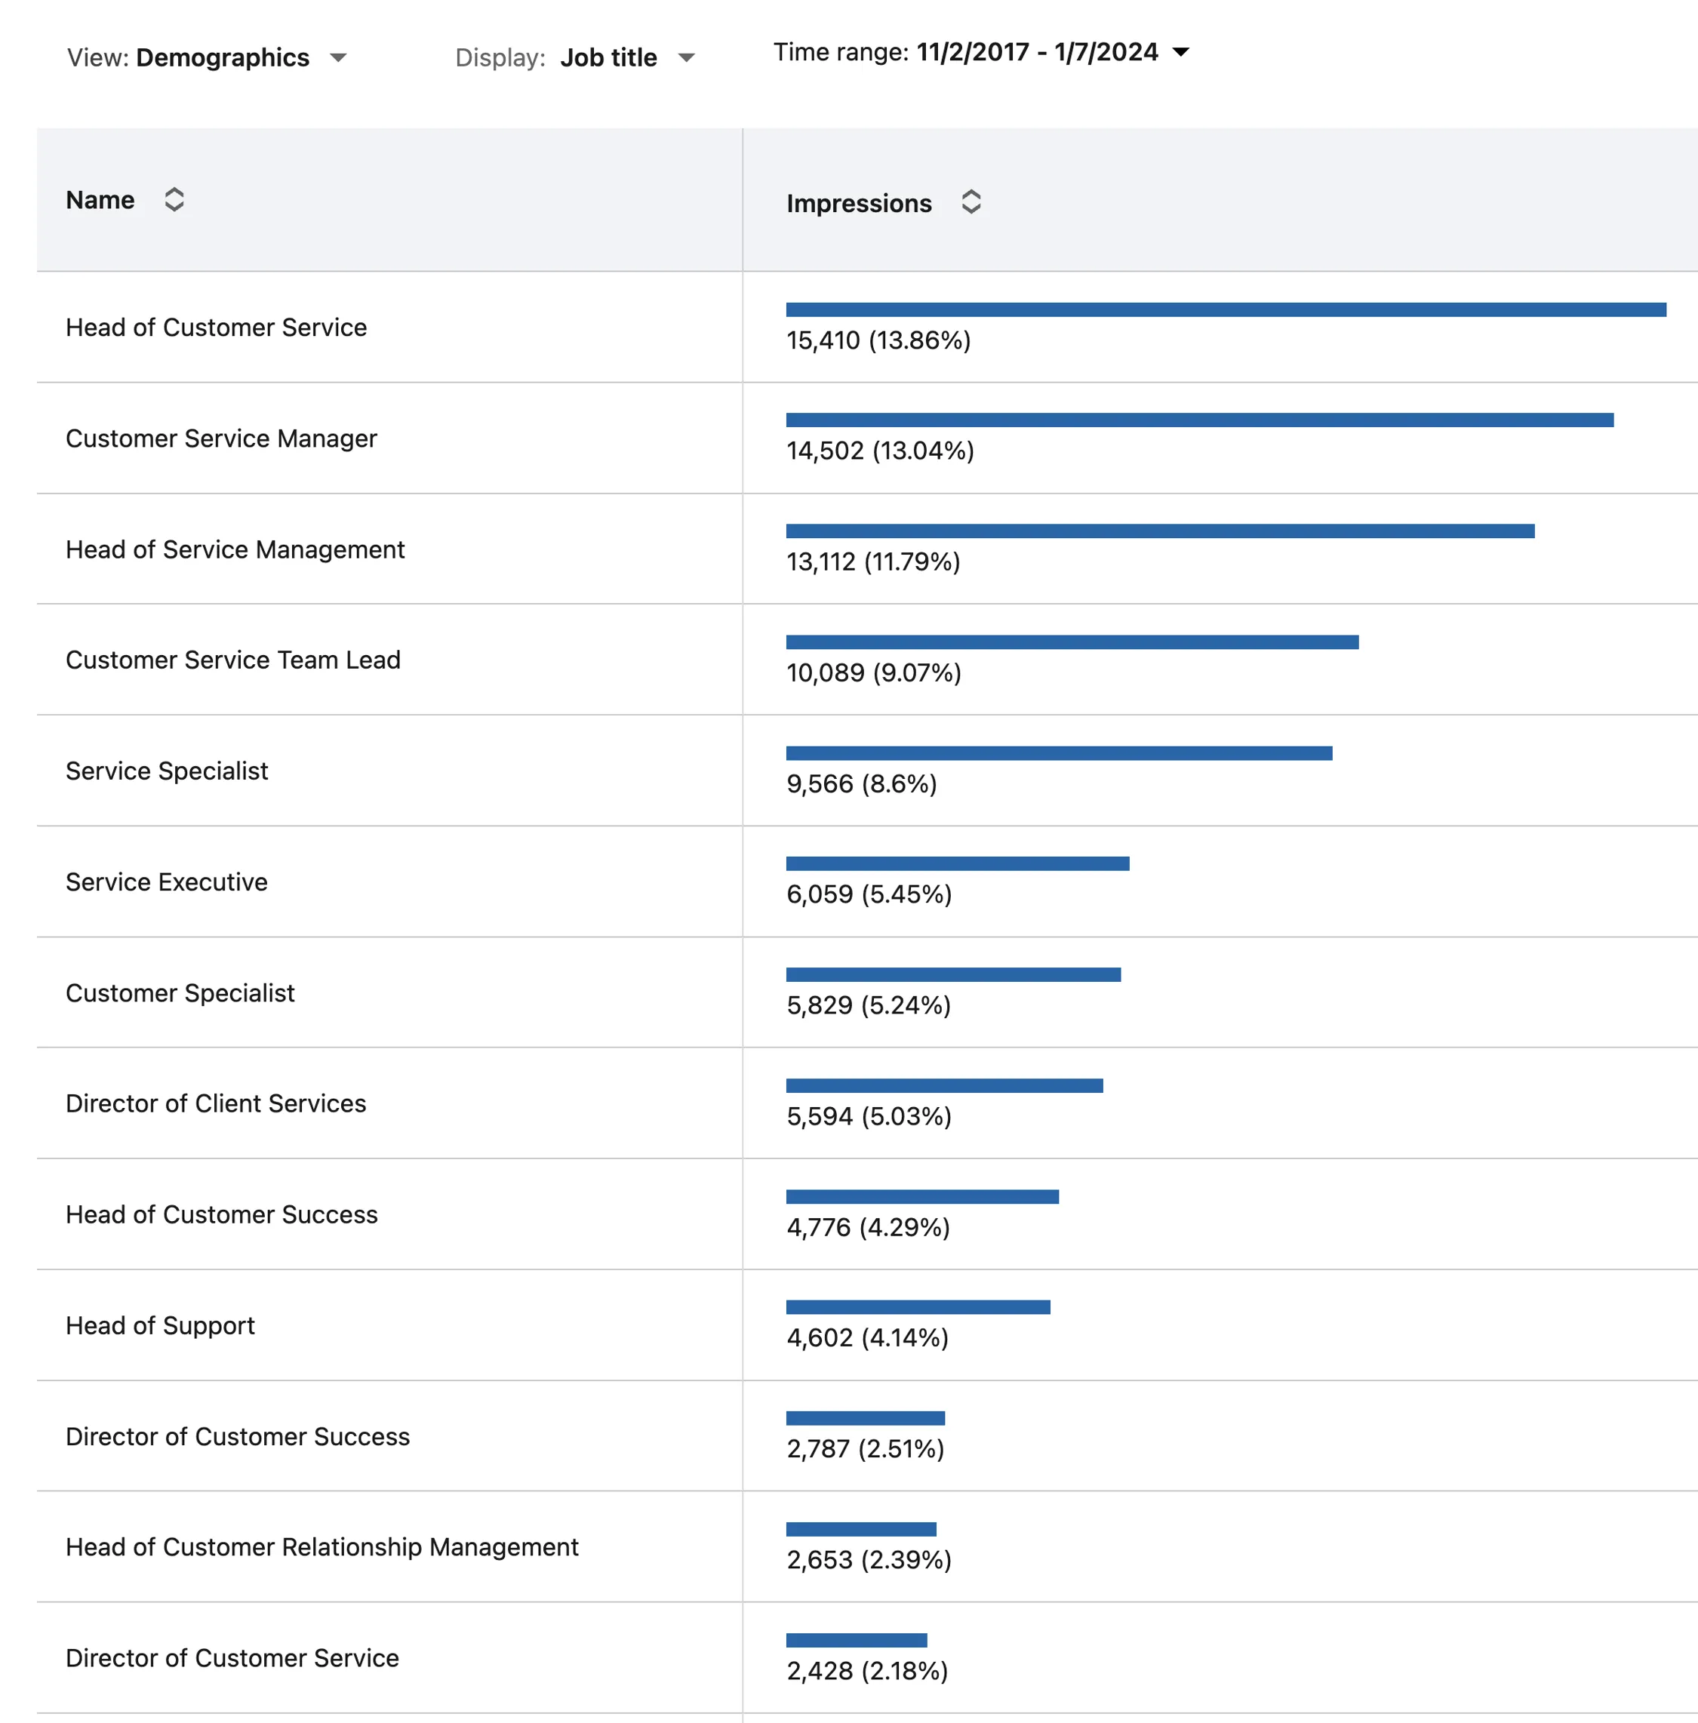Click the Director of Customer Service entry

point(232,1658)
